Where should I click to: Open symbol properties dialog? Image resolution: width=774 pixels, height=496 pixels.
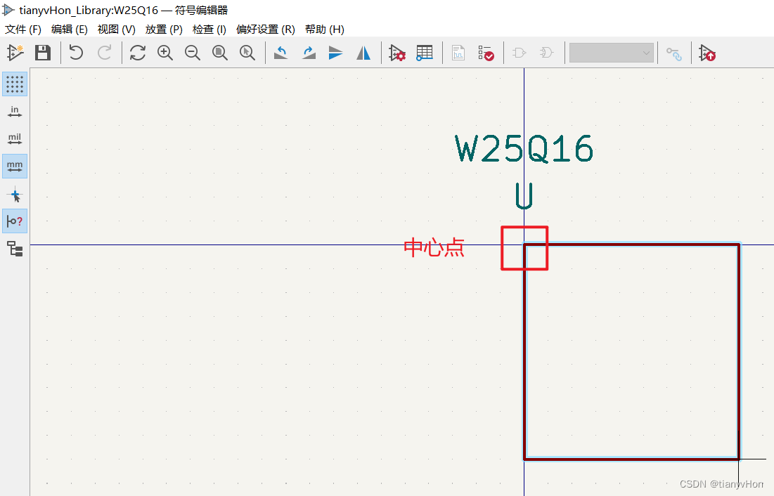pyautogui.click(x=397, y=52)
